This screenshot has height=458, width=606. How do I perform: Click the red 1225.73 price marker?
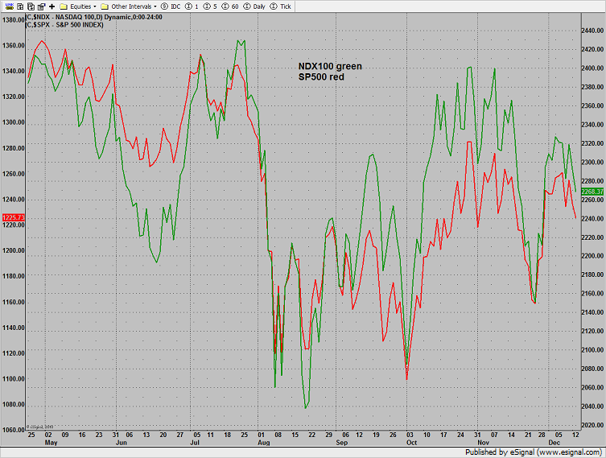pos(14,217)
